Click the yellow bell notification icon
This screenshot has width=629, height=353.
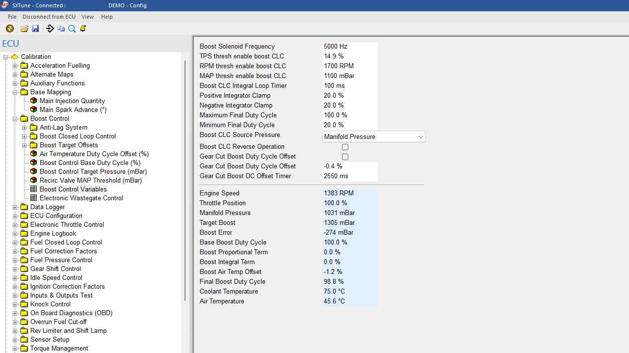[x=83, y=28]
